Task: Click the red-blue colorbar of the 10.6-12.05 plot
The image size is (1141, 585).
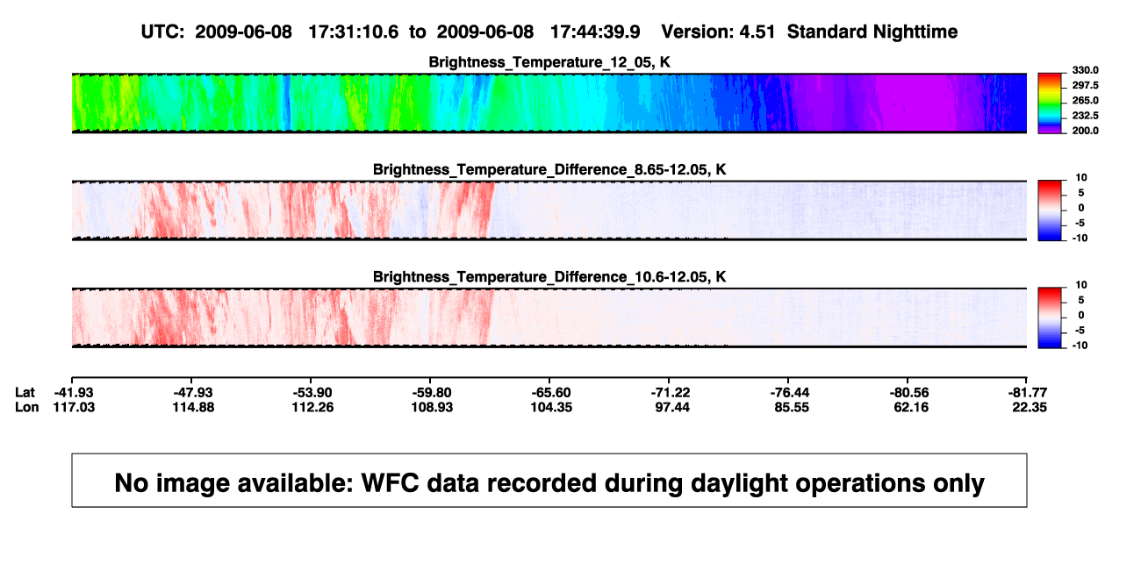Action: [1051, 317]
